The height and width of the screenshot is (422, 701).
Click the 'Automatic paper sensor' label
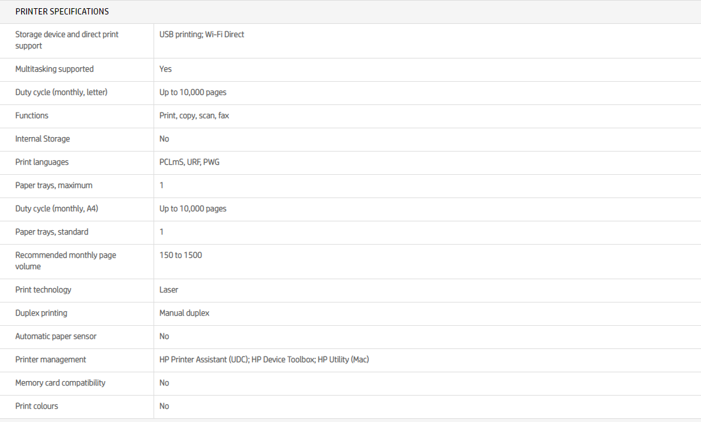click(55, 336)
